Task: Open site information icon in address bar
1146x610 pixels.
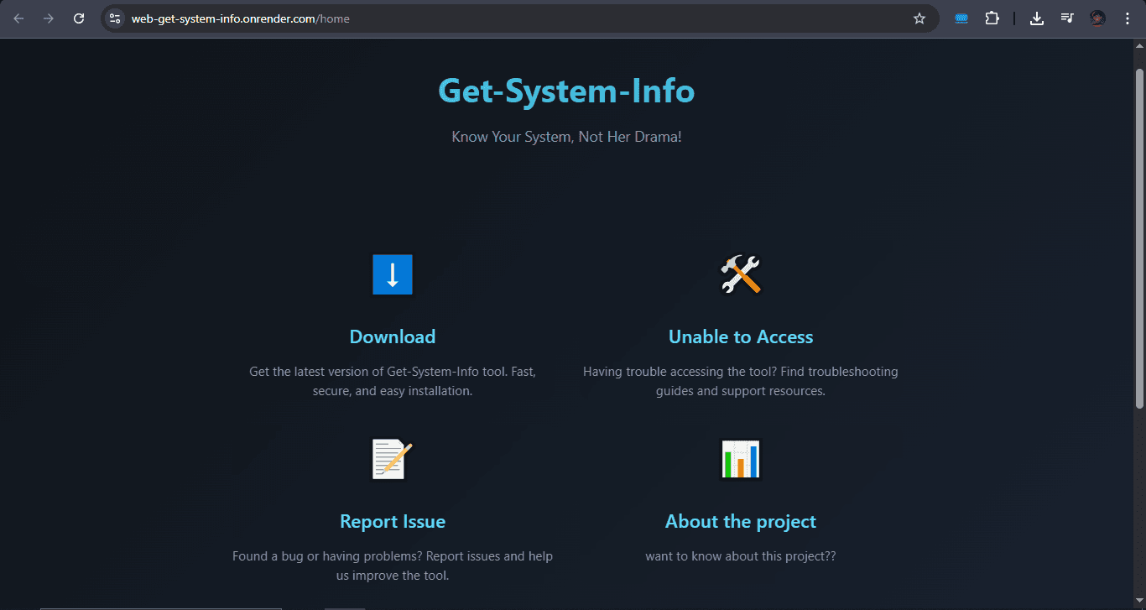Action: point(116,18)
